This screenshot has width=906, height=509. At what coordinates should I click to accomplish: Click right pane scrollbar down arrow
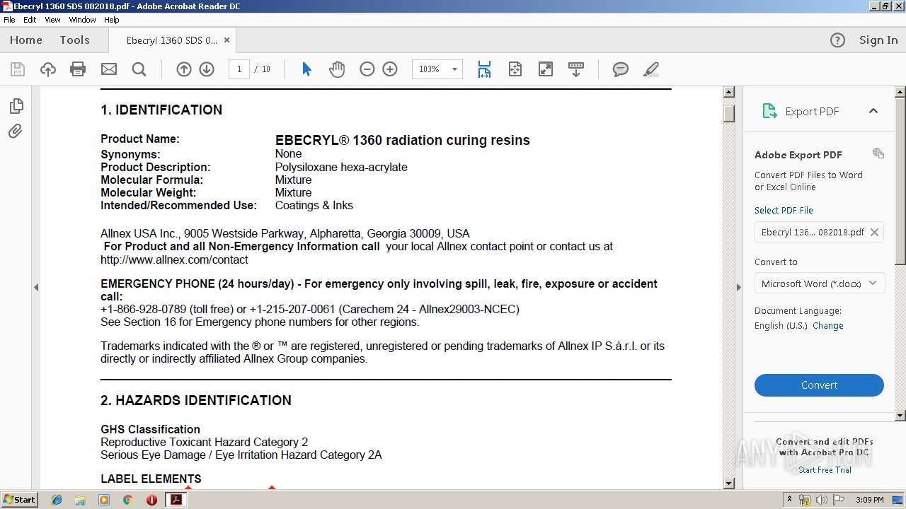900,416
